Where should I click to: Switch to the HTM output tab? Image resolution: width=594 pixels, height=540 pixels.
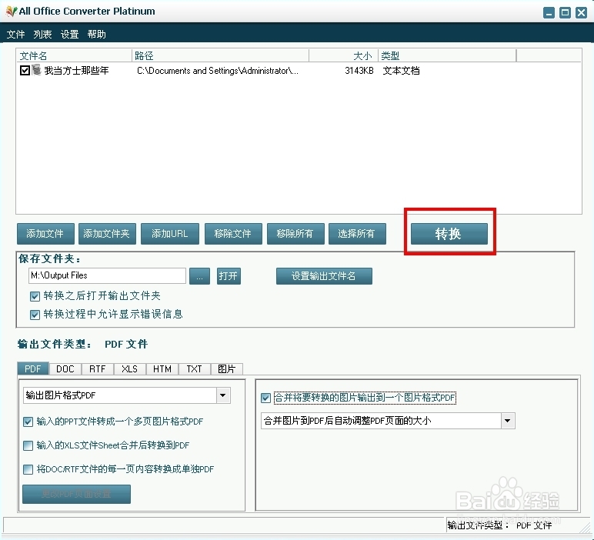click(x=162, y=368)
